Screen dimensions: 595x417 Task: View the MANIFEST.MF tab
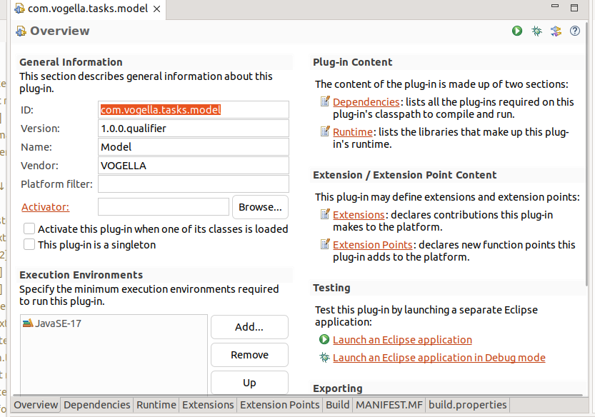point(389,405)
